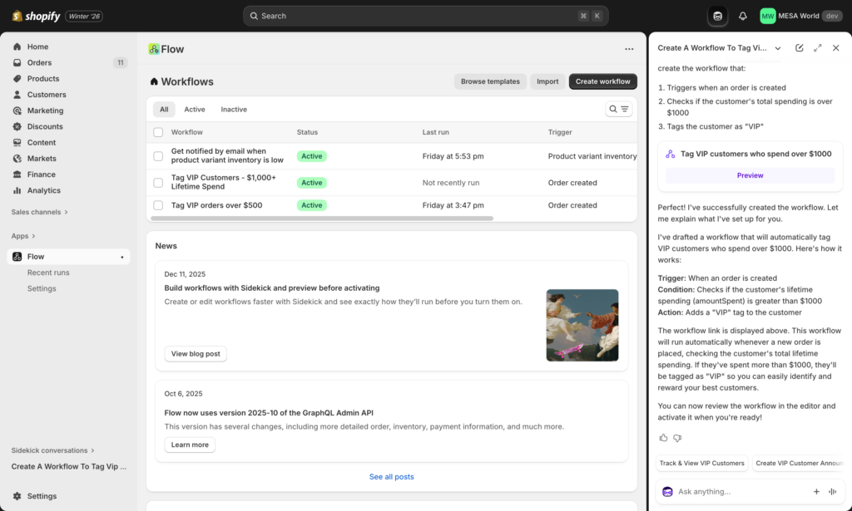Screen dimensions: 852x511
Task: Switch to the Inactive workflows tab
Action: point(234,109)
